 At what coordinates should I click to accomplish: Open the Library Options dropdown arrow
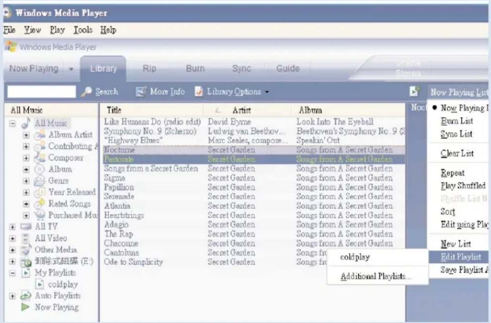point(266,92)
